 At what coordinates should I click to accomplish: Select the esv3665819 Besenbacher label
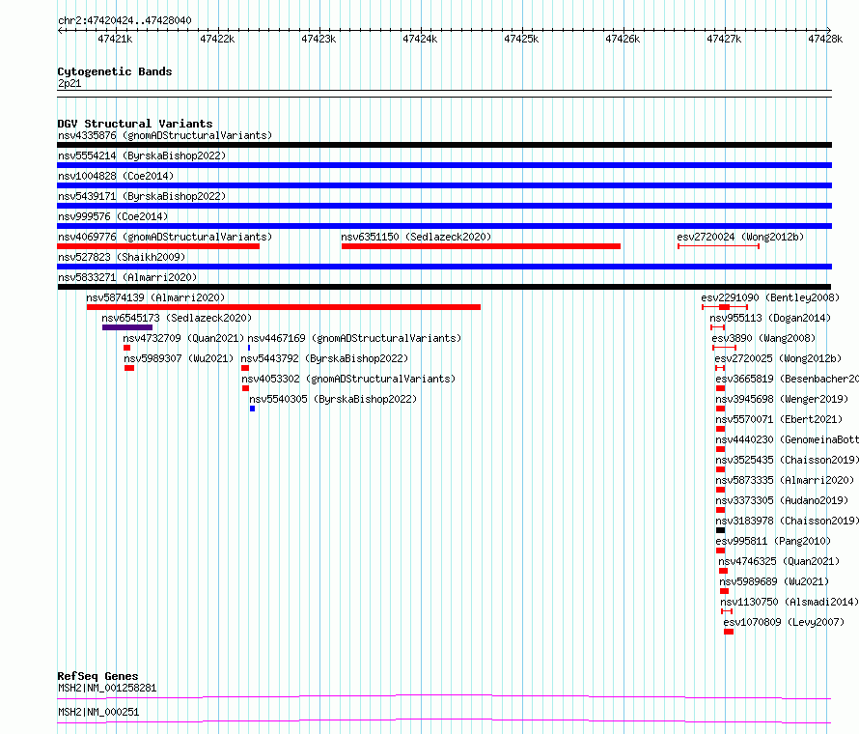click(x=788, y=379)
